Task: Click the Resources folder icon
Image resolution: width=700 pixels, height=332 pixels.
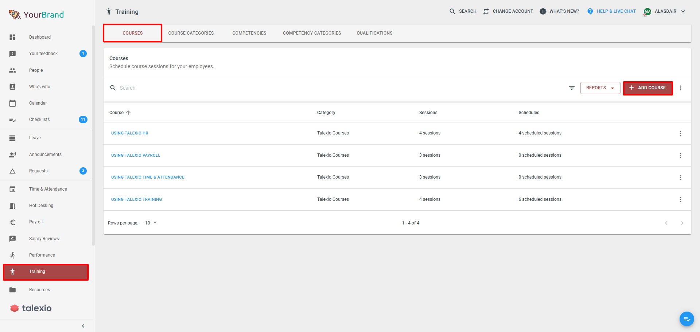Action: pos(12,290)
